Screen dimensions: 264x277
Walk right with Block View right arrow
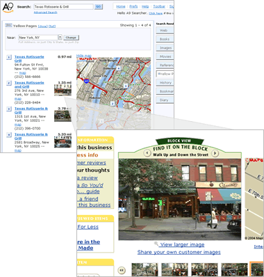point(215,153)
